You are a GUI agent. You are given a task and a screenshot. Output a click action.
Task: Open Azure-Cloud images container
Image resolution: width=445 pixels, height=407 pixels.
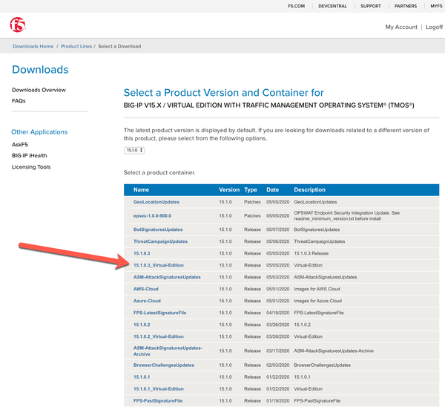click(147, 301)
